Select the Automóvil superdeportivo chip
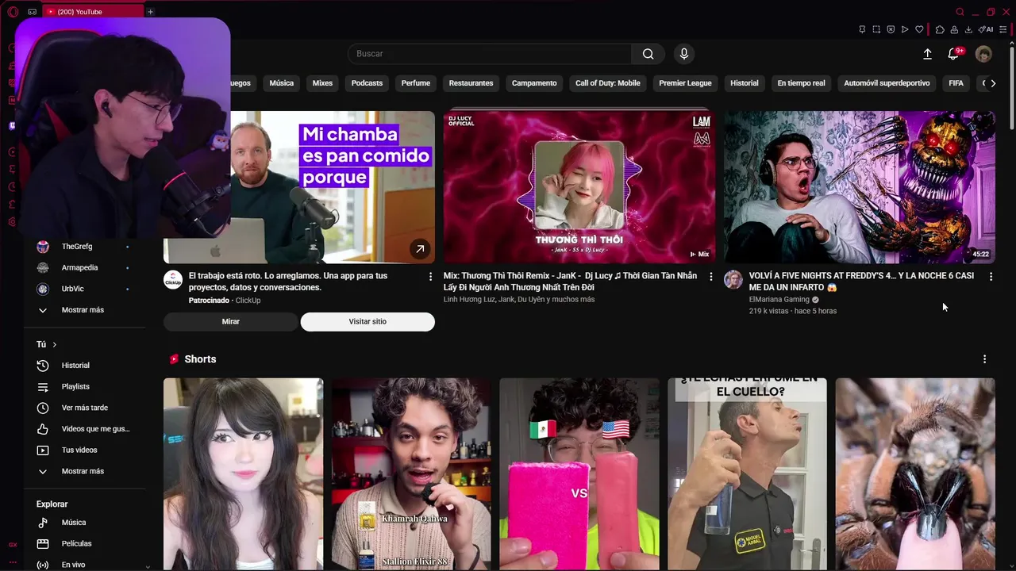This screenshot has width=1016, height=571. [887, 83]
